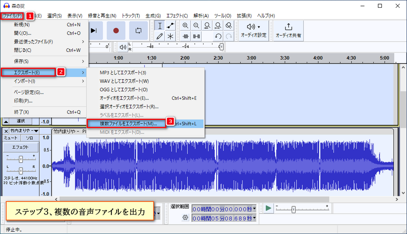Click the エフェクト button on track
The width and height of the screenshot is (407, 234).
click(20, 147)
